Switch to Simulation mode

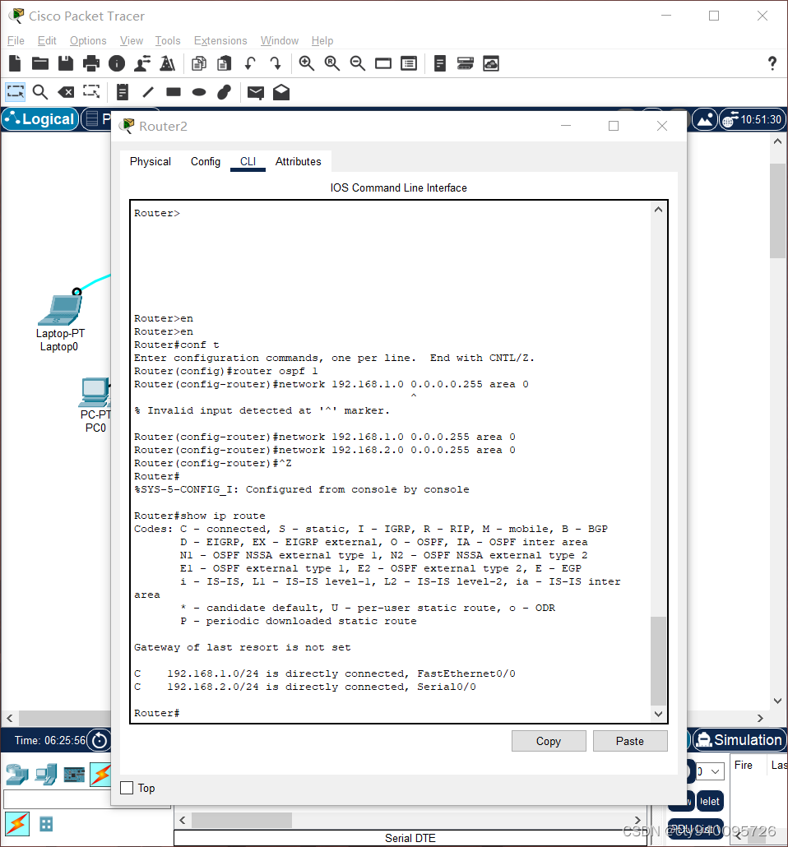pyautogui.click(x=739, y=740)
